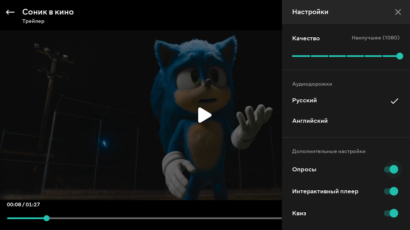410x230 pixels.
Task: Close the Настройки settings panel
Action: pos(398,12)
